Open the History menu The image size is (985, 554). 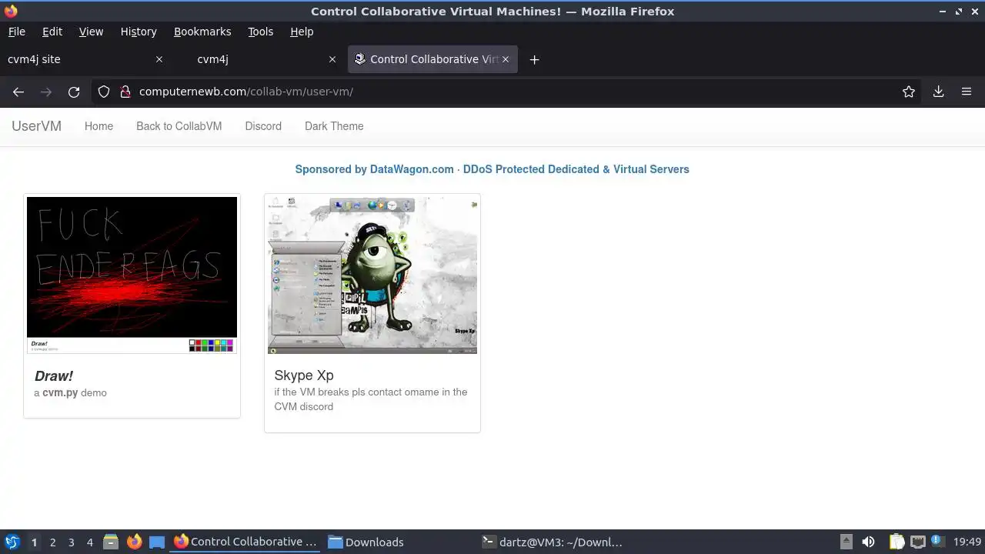(x=139, y=32)
